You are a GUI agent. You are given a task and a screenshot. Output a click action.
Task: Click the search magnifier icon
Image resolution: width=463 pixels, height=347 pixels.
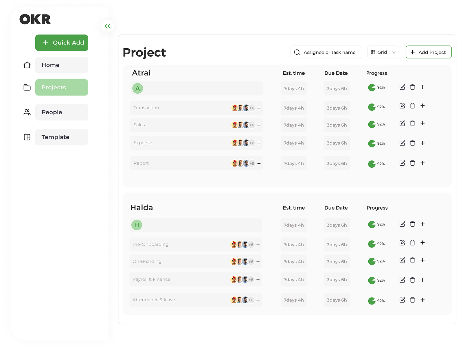[x=297, y=52]
